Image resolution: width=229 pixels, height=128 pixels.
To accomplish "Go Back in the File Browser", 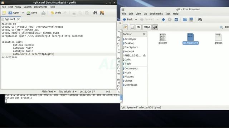I will pos(128,20).
